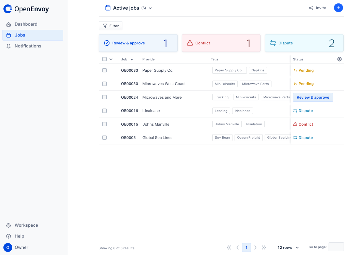359x255 pixels.
Task: Click the clipboard icon beside Active jobs
Action: pos(108,8)
